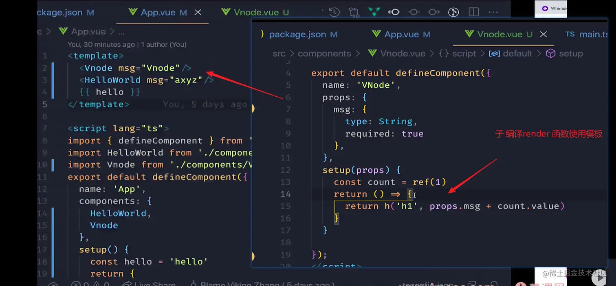This screenshot has width=616, height=286.
Task: Click the 'You, 5 days ago' inline blame
Action: (205, 104)
